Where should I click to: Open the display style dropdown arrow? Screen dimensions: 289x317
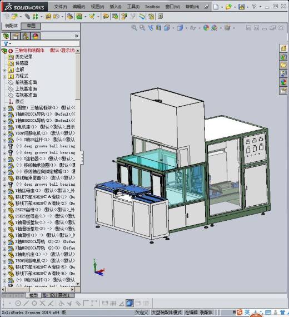(186, 28)
